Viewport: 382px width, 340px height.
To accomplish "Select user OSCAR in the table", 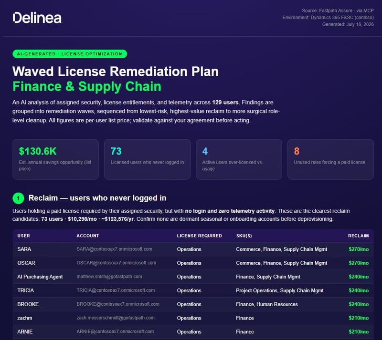I will coord(26,263).
